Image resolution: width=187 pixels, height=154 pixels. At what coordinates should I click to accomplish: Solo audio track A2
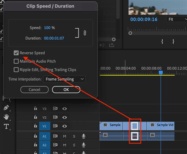coord(74,145)
